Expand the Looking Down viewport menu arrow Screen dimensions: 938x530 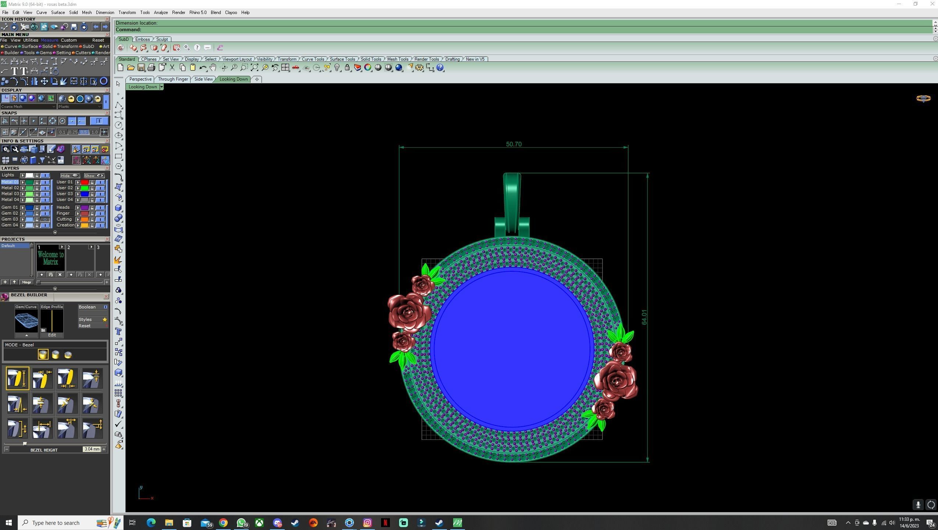click(161, 87)
